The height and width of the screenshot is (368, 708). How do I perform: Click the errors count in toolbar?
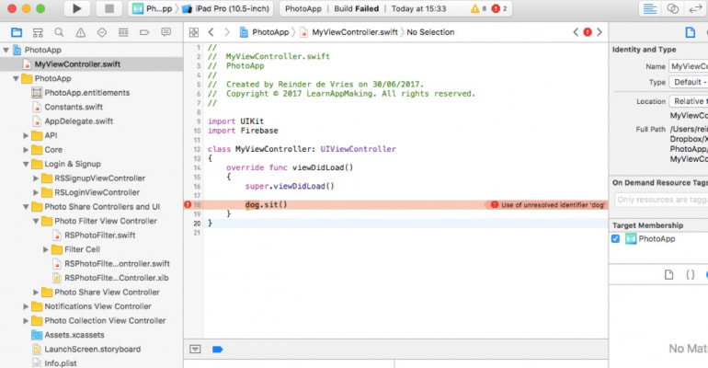pos(499,8)
